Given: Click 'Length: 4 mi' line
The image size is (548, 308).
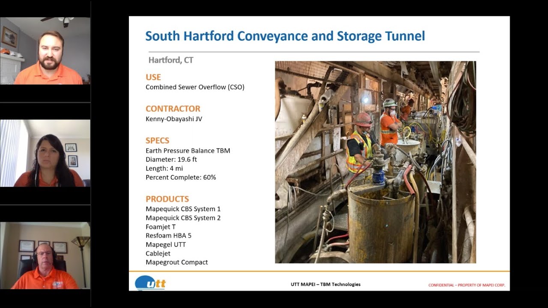Looking at the screenshot, I should click(x=164, y=169).
